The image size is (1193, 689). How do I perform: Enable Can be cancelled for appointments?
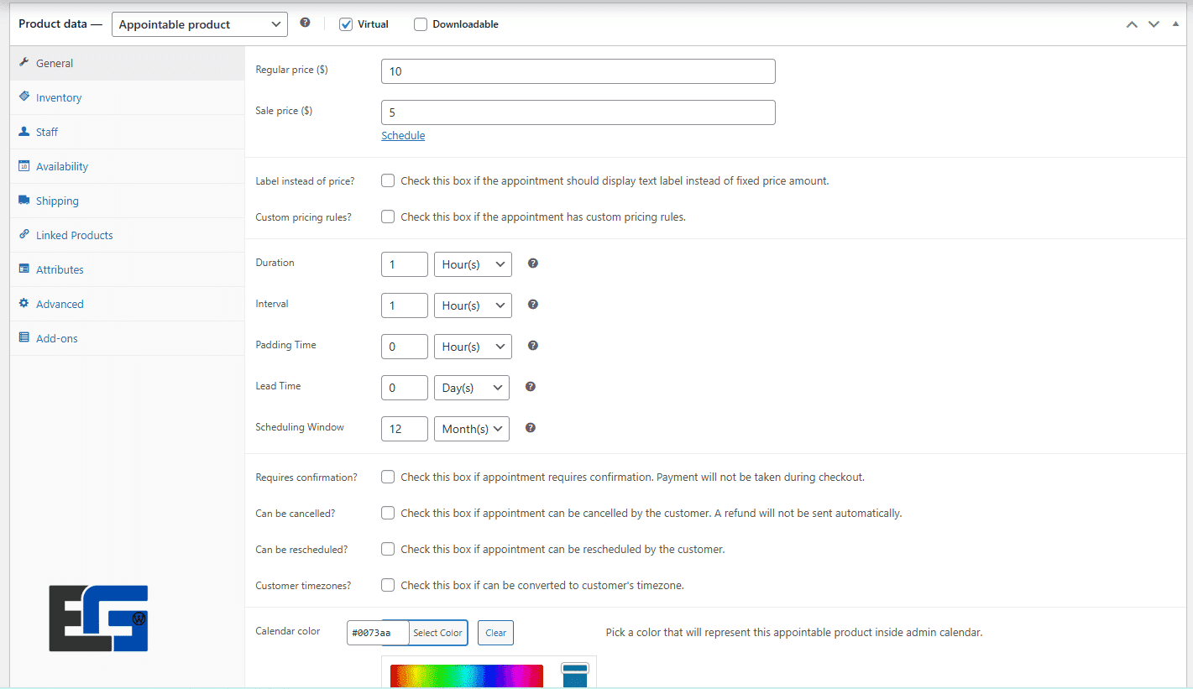point(387,512)
